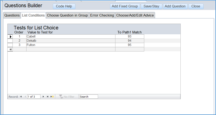
Task: Click the Path1 Match cell showing 93
Action: [130, 37]
